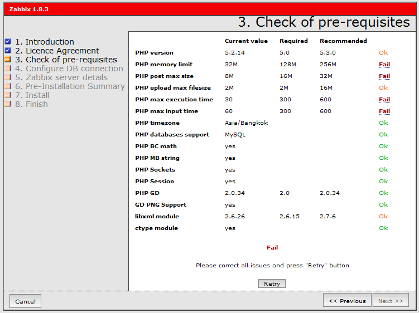Click the checkmark icon beside Introduction
Screen dimensions: 419x313
coord(8,41)
